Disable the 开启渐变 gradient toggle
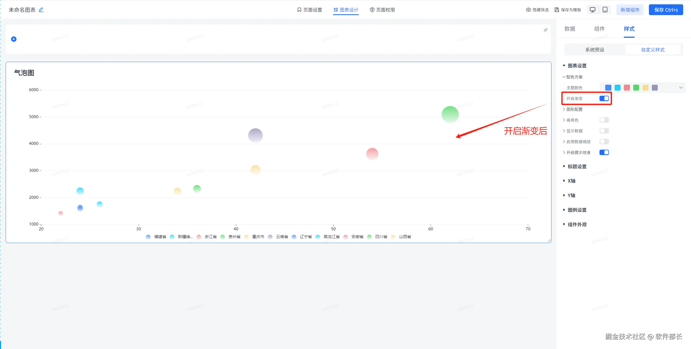Image resolution: width=691 pixels, height=349 pixels. click(604, 98)
